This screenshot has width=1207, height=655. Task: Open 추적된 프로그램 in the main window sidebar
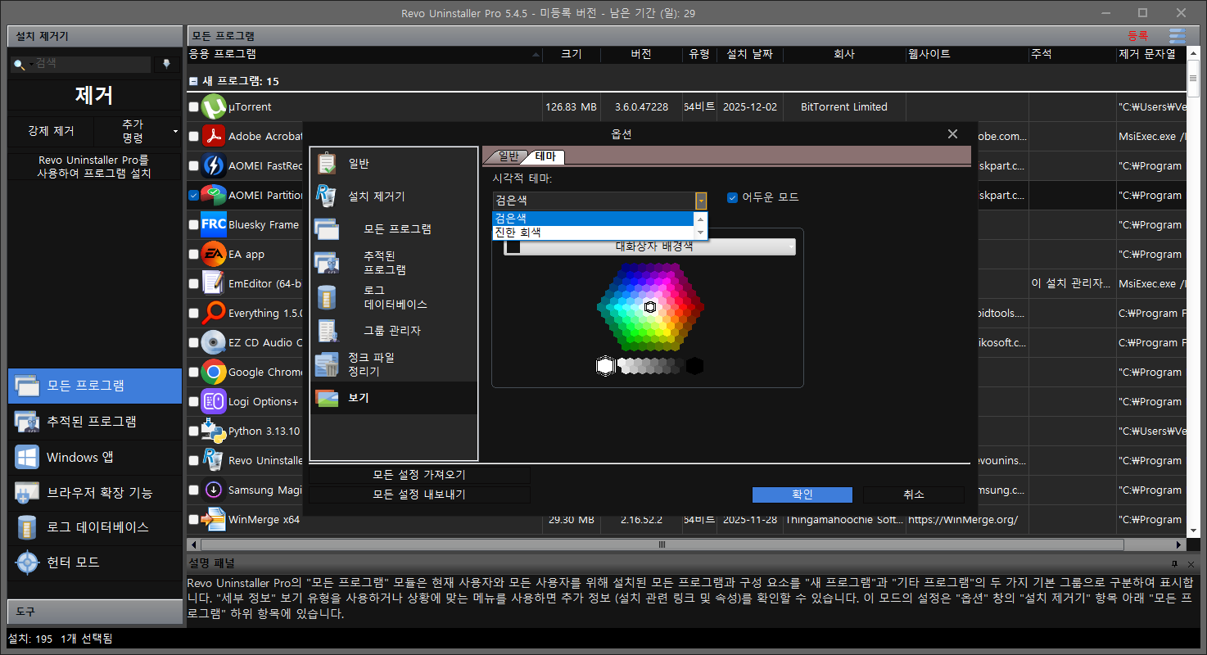(x=95, y=422)
